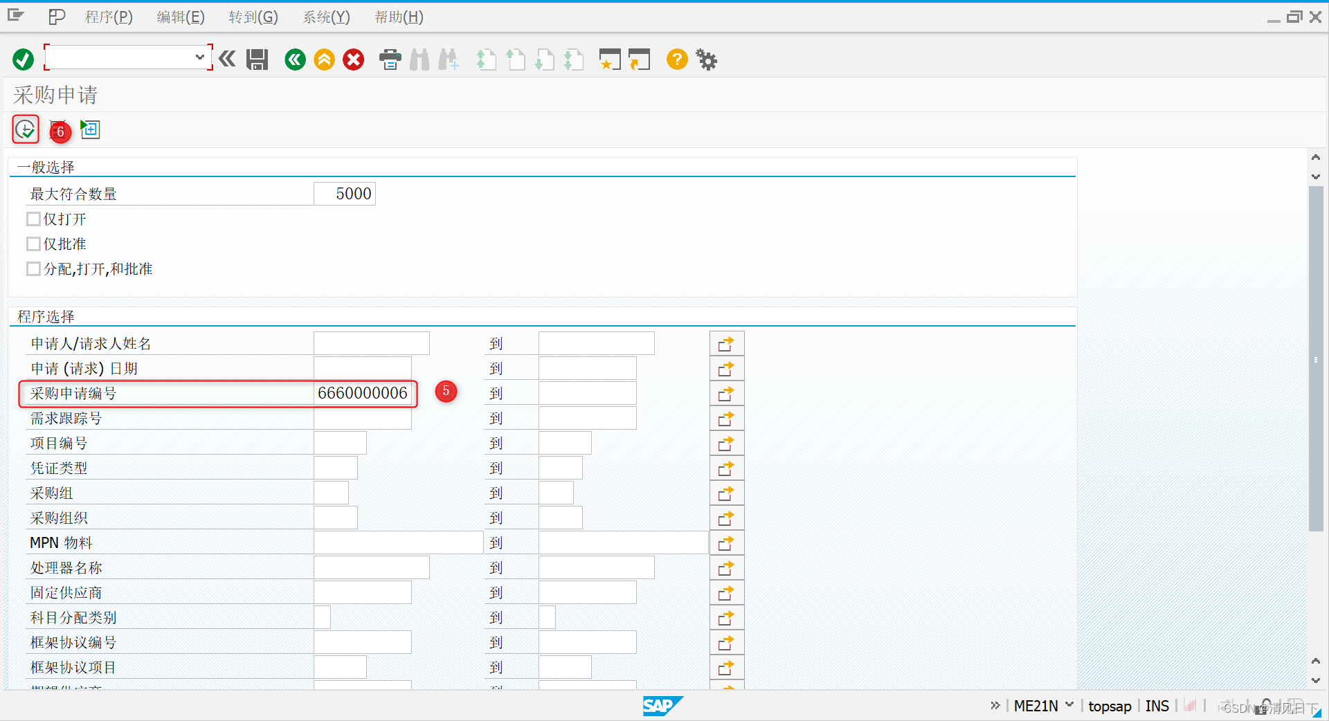Open multiple selection for 处理器名称

(x=727, y=567)
